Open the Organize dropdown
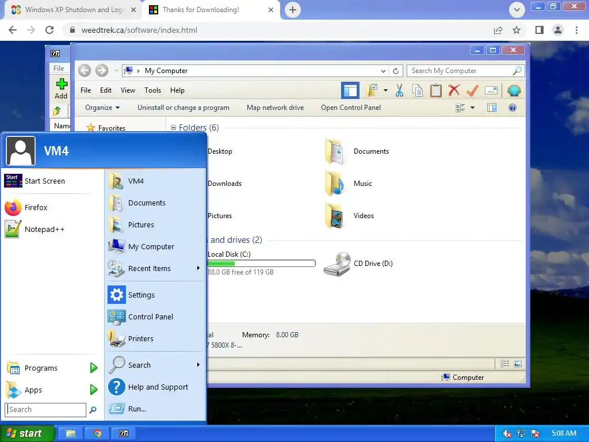This screenshot has width=589, height=442. click(x=102, y=108)
